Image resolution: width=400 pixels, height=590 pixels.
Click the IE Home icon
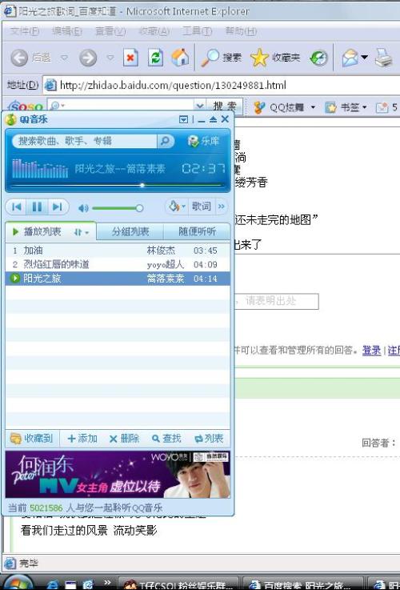181,58
